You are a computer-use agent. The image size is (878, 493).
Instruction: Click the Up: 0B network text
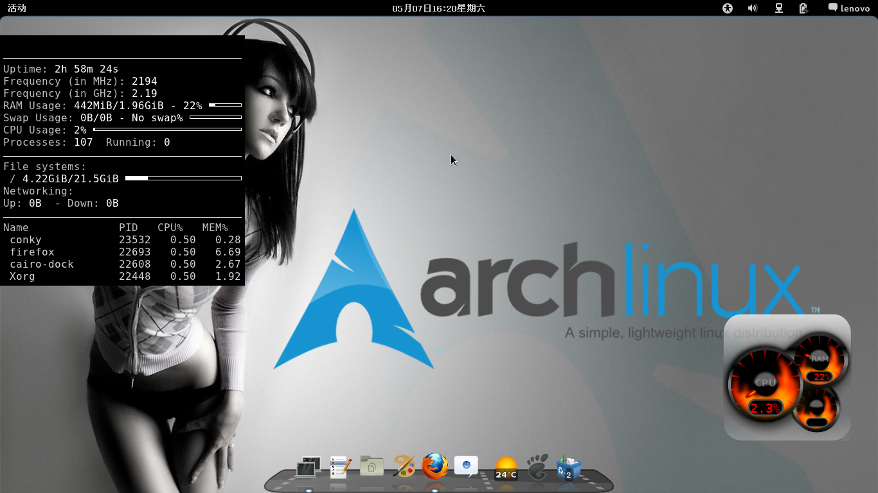(22, 203)
